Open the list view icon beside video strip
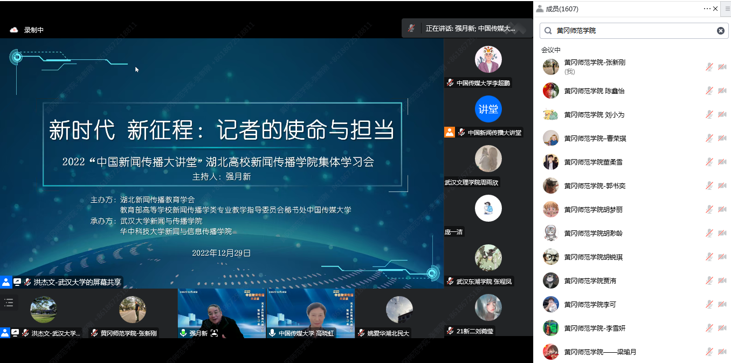This screenshot has width=731, height=363. click(9, 303)
